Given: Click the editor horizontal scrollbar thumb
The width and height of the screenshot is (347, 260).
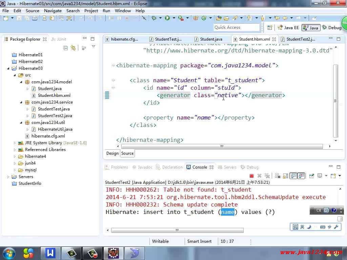Looking at the screenshot, I should pyautogui.click(x=222, y=146).
